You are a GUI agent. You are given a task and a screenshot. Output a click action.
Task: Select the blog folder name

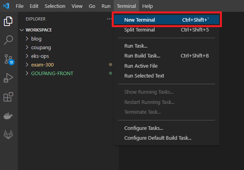click(36, 39)
